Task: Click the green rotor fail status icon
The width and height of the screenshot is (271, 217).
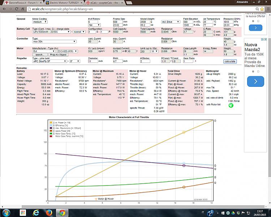Action: (x=231, y=105)
